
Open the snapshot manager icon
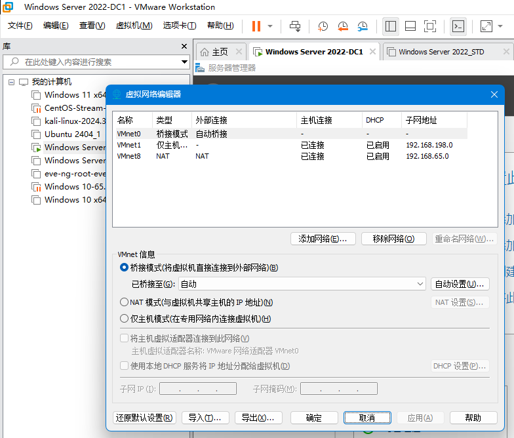tap(363, 26)
